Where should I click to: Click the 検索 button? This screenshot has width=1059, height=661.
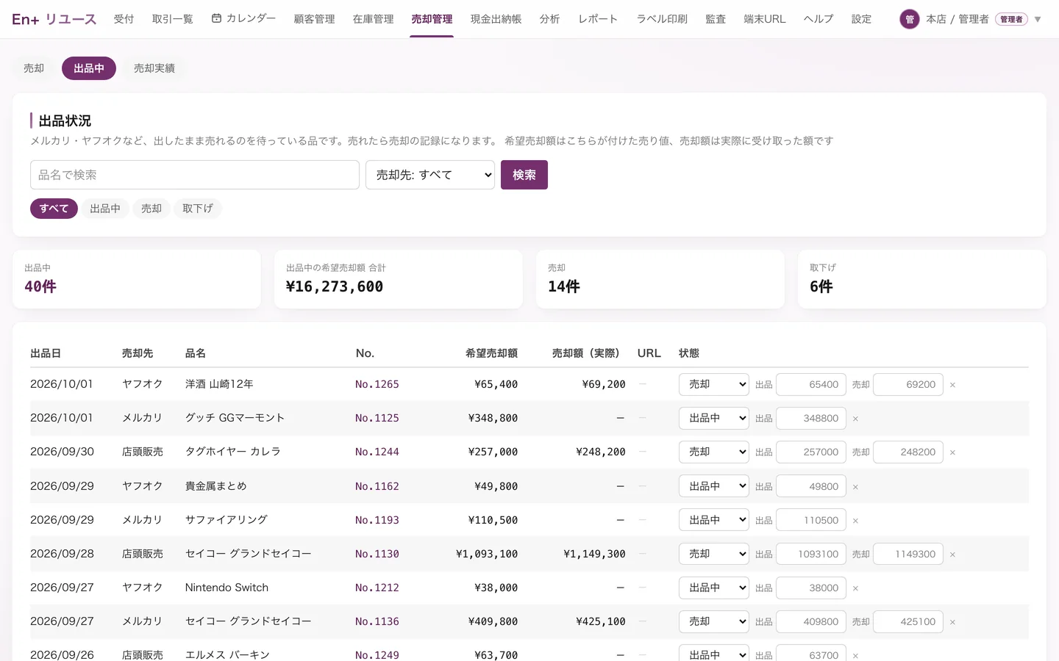pos(524,175)
